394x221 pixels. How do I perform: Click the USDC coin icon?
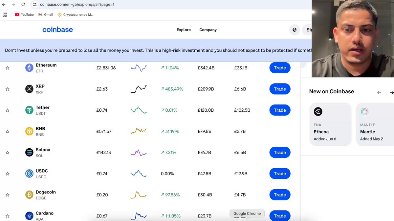(30, 174)
